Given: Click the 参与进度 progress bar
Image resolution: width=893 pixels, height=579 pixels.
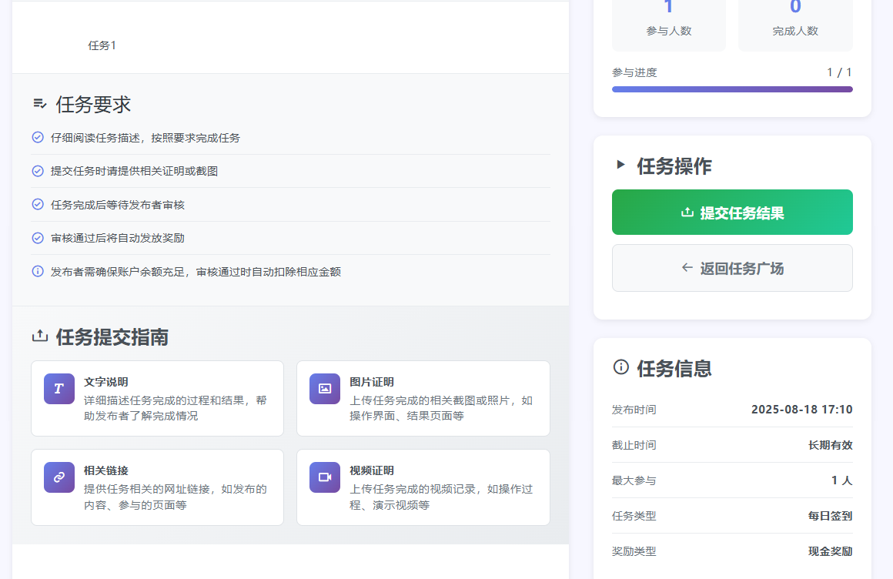Looking at the screenshot, I should pyautogui.click(x=732, y=89).
